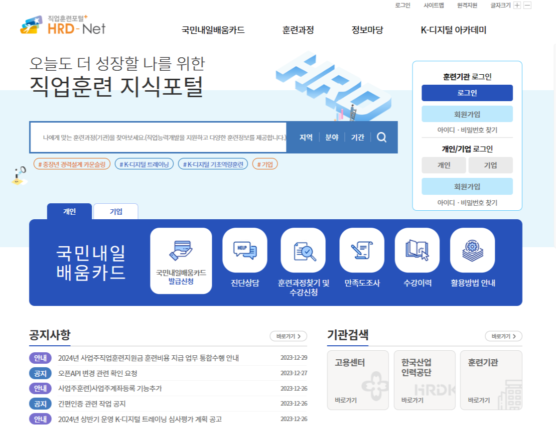Open the 만족도조사 survey icon

tap(362, 250)
